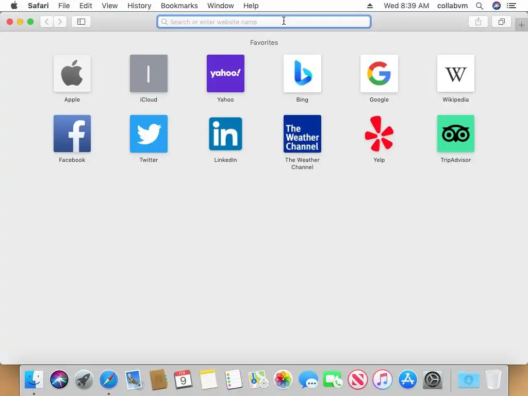Click the Back navigation arrow
Viewport: 528px width, 396px height.
(47, 22)
